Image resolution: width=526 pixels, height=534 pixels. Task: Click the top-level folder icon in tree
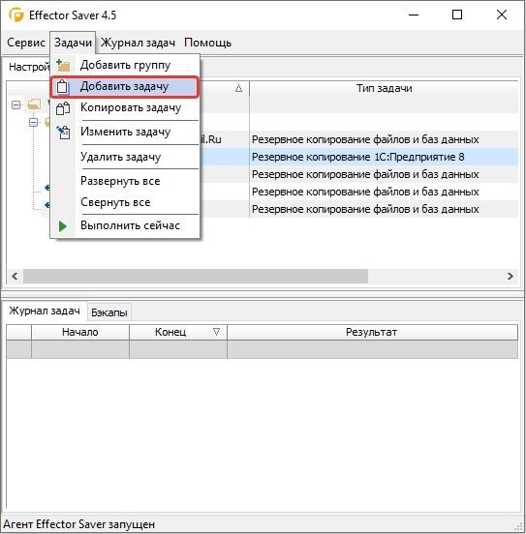click(x=35, y=104)
